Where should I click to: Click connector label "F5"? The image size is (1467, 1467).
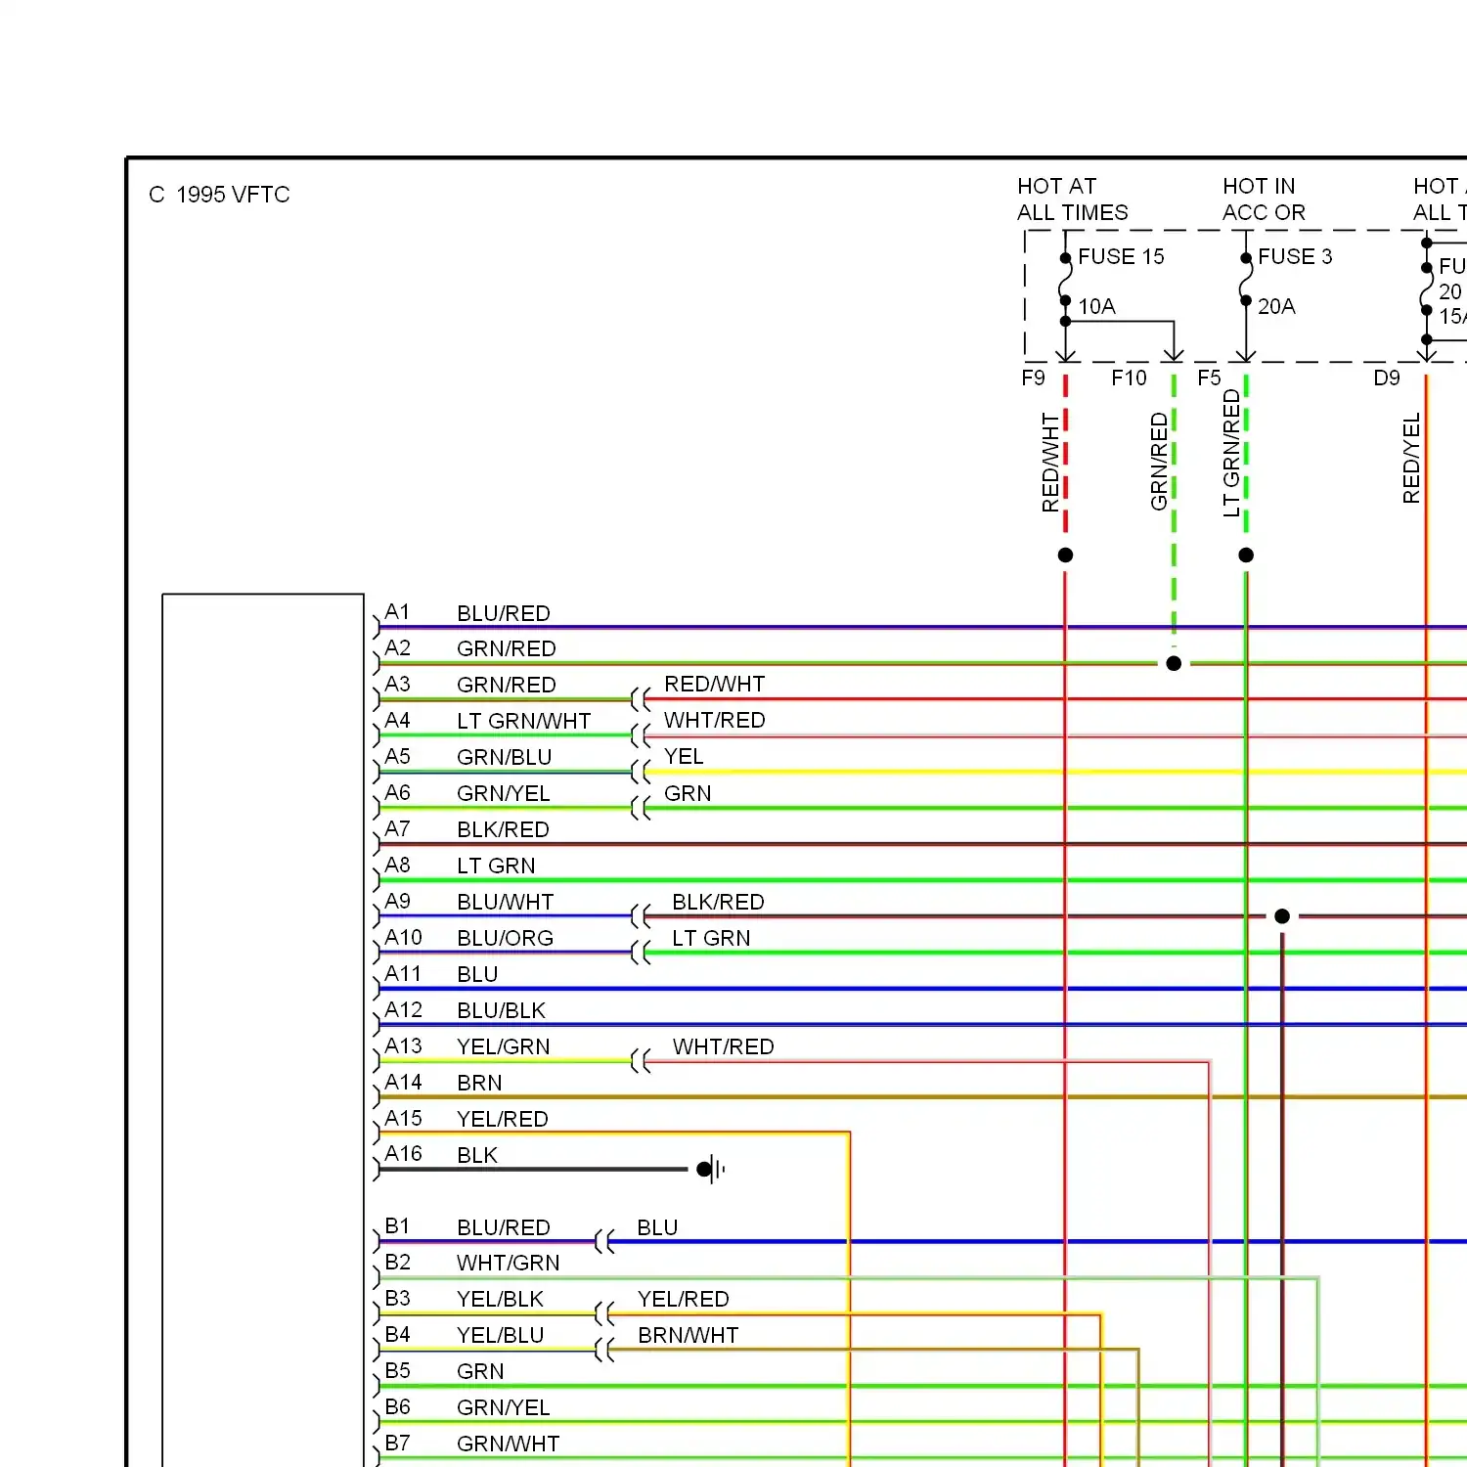[x=1209, y=378]
